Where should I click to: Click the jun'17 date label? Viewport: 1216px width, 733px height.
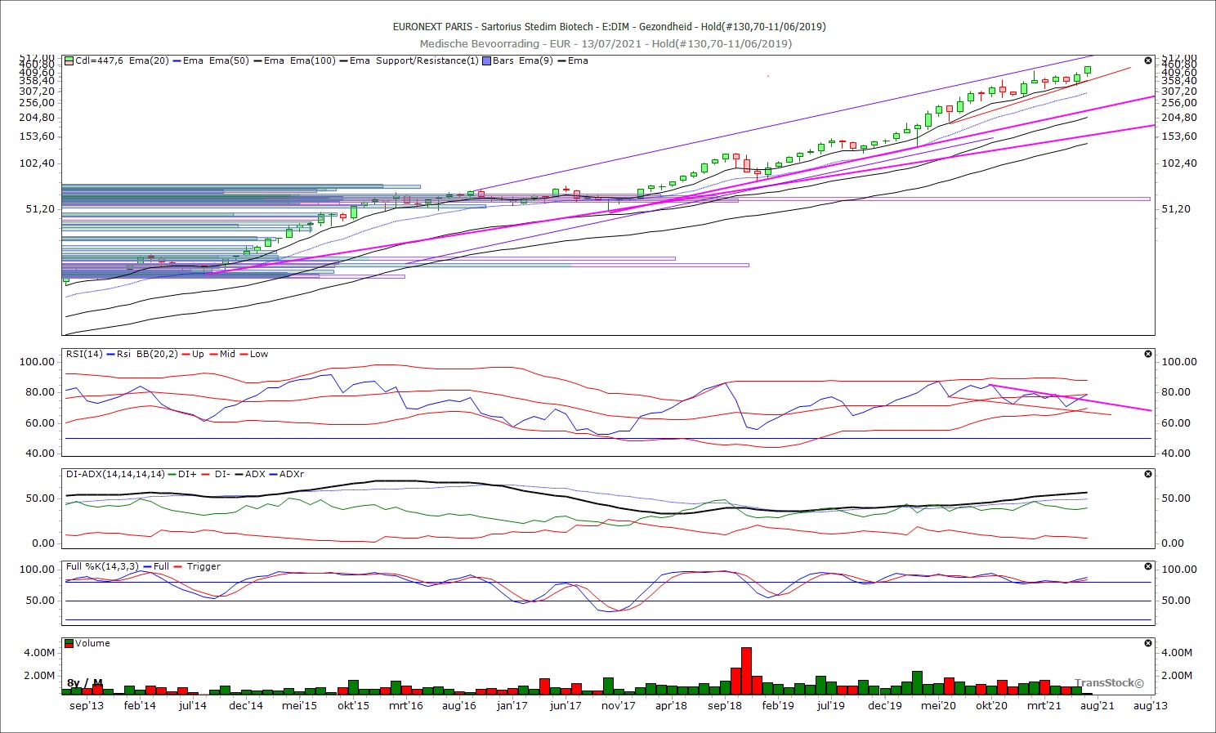click(x=566, y=705)
